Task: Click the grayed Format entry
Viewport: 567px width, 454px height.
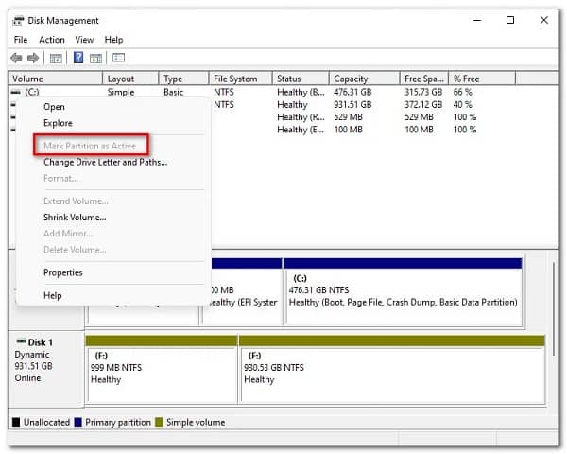Action: click(60, 178)
